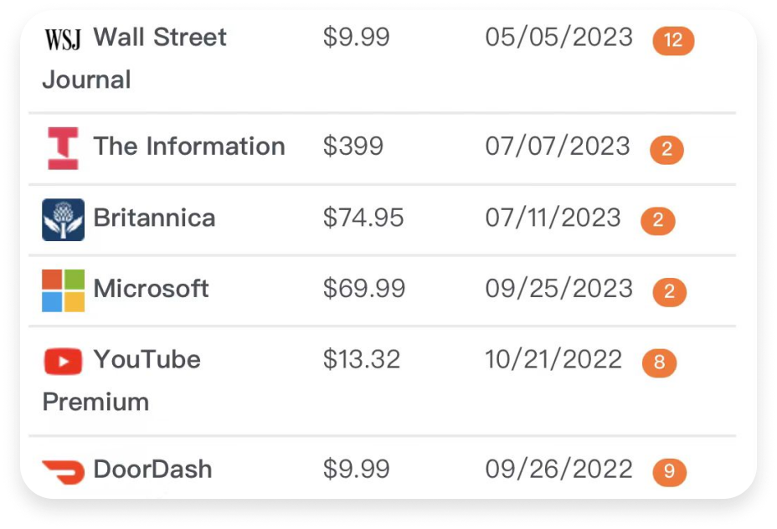Image resolution: width=777 pixels, height=529 pixels.
Task: Click the Microsoft four-color logo
Action: tap(63, 290)
